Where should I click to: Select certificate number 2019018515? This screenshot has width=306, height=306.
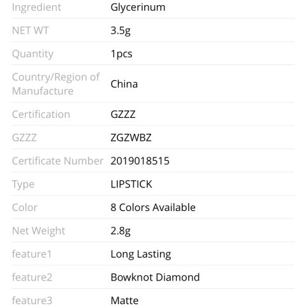pyautogui.click(x=140, y=161)
